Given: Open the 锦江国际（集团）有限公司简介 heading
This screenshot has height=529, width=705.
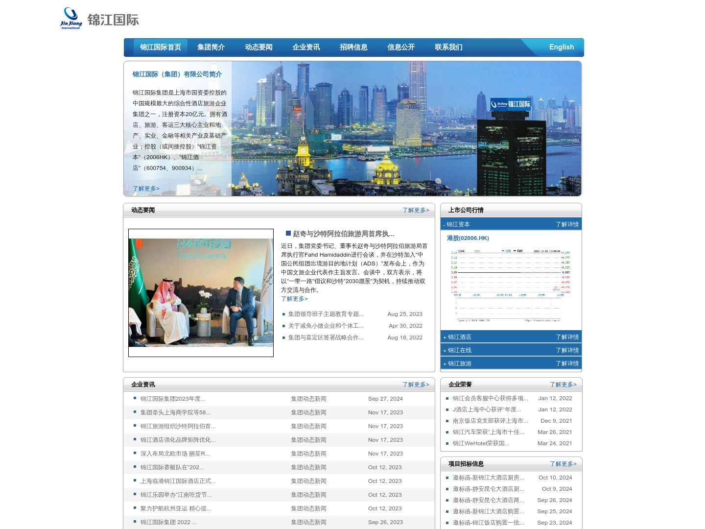Looking at the screenshot, I should [x=177, y=74].
